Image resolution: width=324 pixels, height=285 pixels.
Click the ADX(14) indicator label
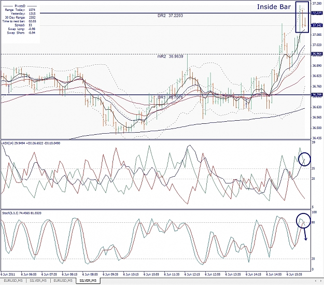(x=31, y=143)
